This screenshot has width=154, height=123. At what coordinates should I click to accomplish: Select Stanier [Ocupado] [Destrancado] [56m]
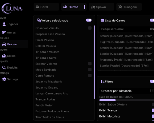click(x=127, y=48)
